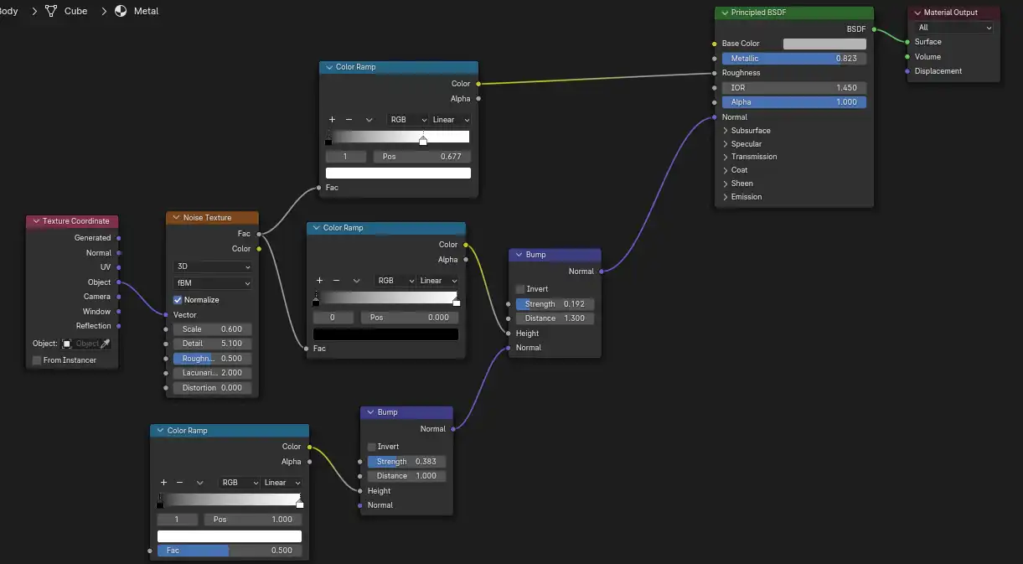Image resolution: width=1023 pixels, height=564 pixels.
Task: Add a color stop in the top Color Ramp
Action: coord(331,119)
